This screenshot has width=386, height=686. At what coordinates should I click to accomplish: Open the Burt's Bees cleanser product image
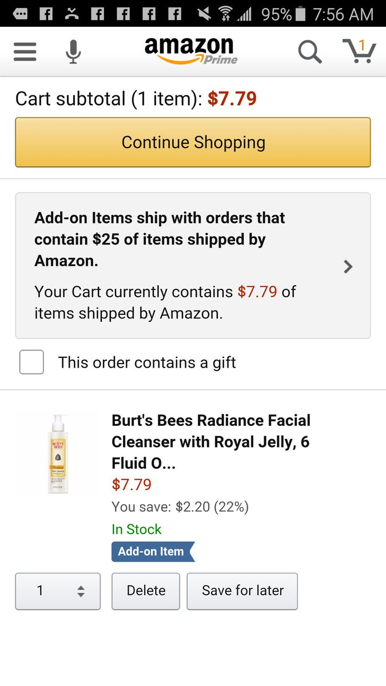(x=57, y=453)
